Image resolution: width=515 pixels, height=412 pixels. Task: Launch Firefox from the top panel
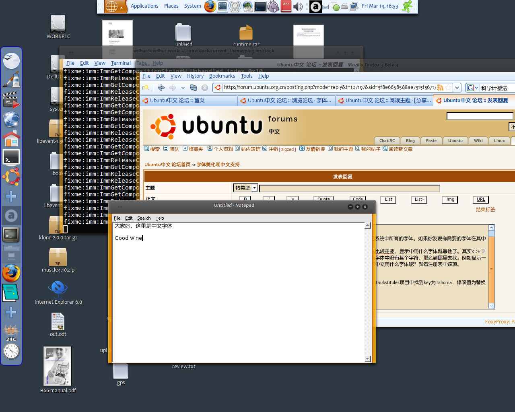210,6
